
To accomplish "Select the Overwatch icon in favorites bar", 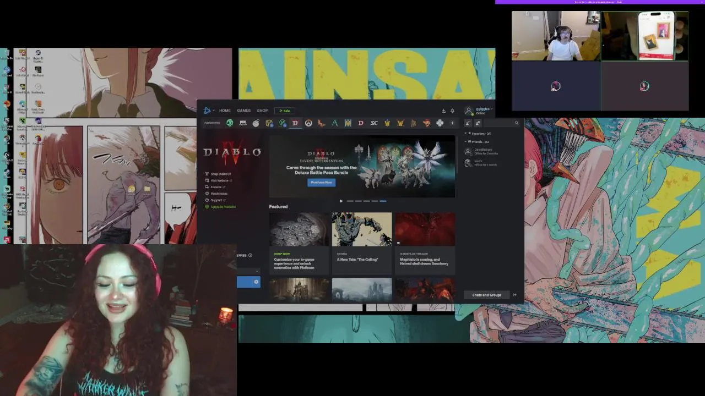I will point(308,123).
